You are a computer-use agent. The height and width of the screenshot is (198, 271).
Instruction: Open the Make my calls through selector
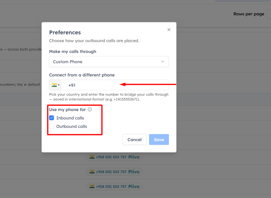click(109, 61)
